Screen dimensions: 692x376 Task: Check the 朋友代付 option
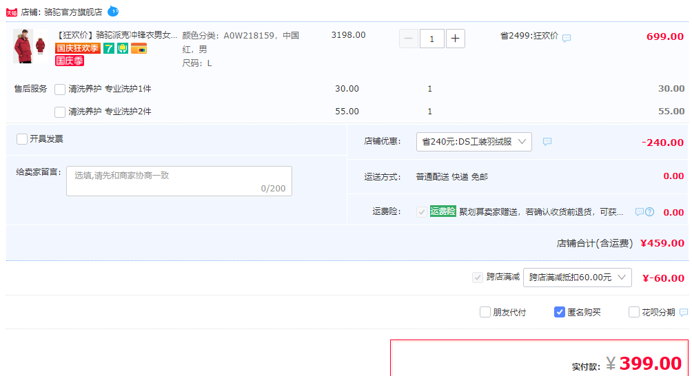tap(485, 312)
